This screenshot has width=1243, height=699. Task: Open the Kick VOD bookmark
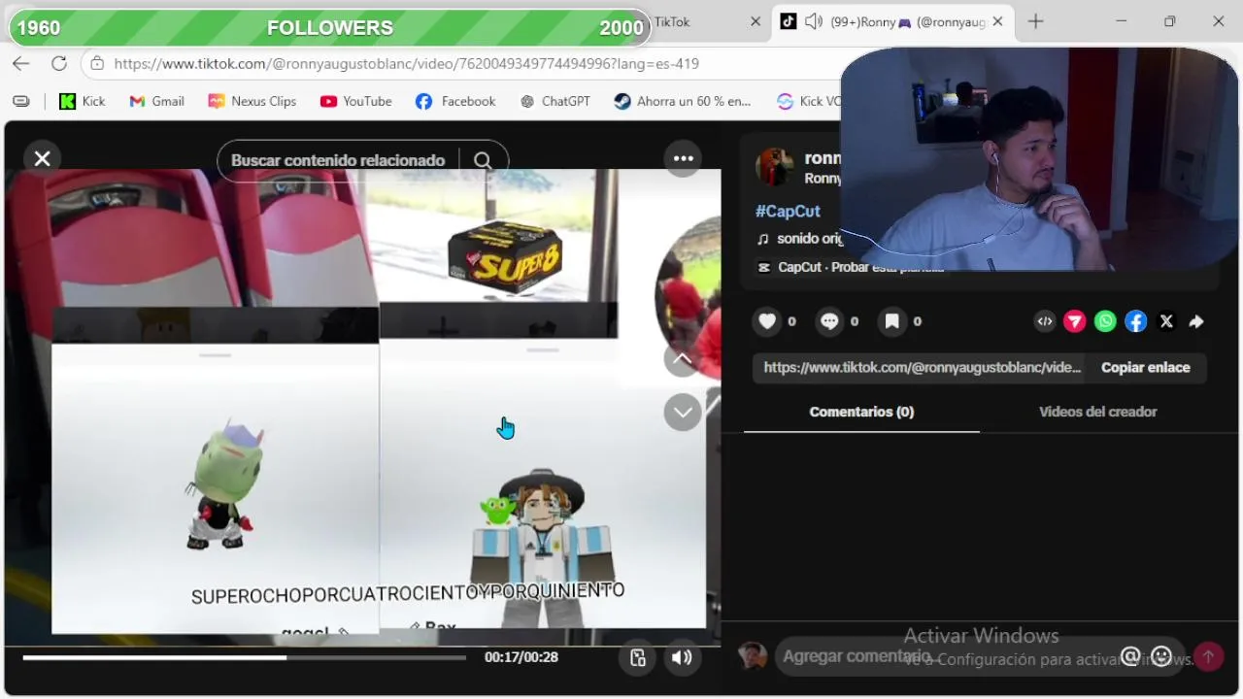808,101
